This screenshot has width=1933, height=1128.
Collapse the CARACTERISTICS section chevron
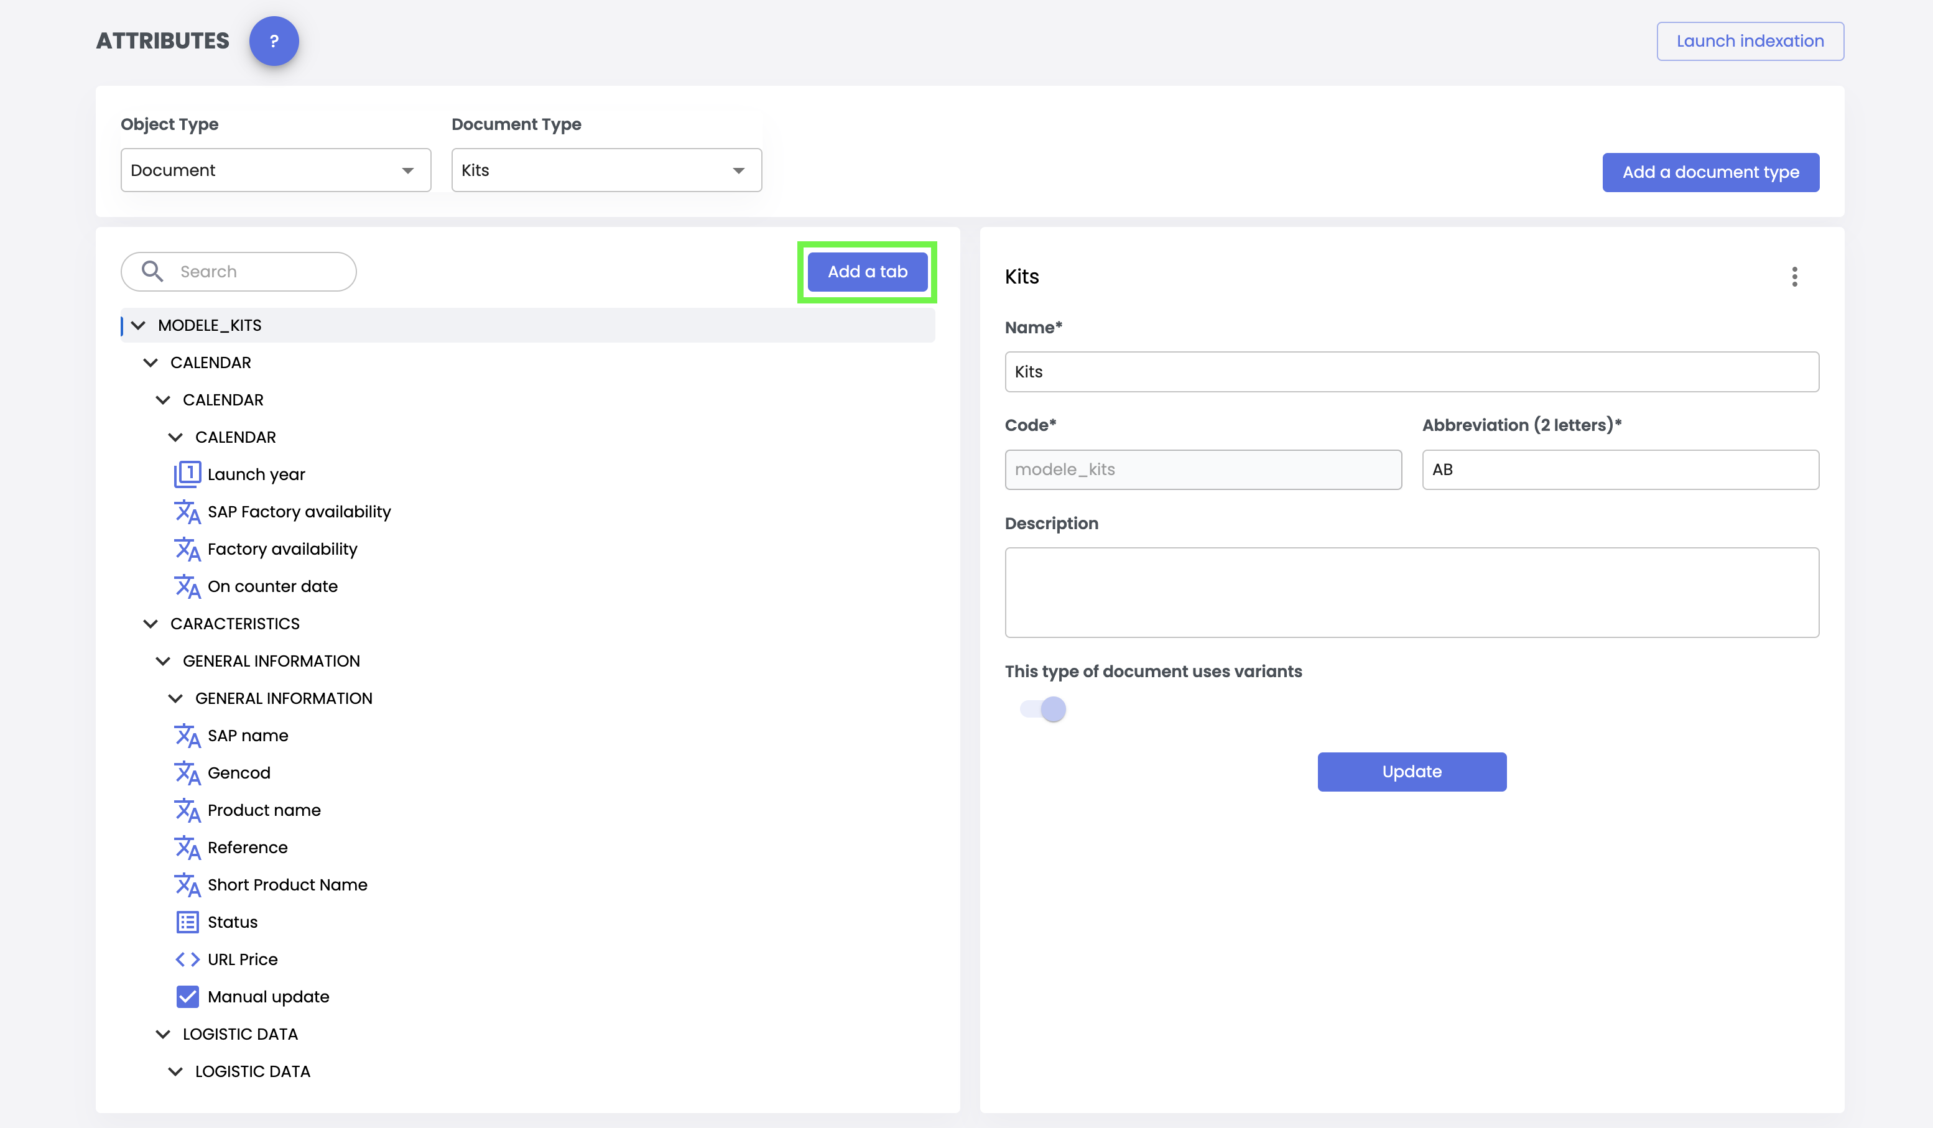(151, 624)
